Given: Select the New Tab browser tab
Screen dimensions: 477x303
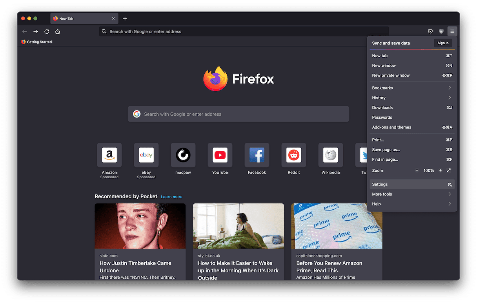Looking at the screenshot, I should (x=84, y=18).
